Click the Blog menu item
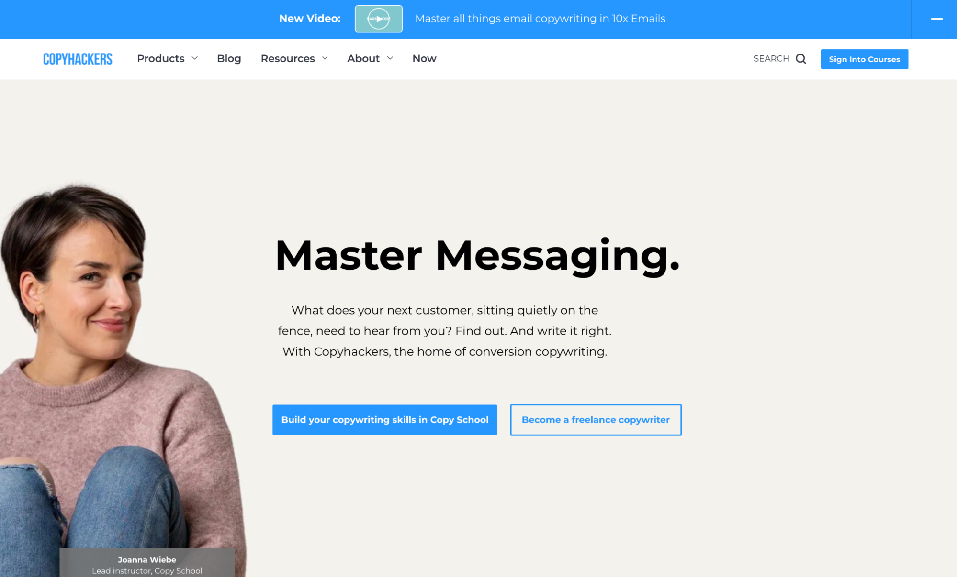 pyautogui.click(x=229, y=58)
